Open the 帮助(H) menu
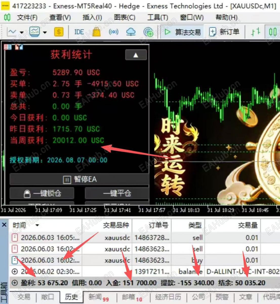 (226, 17)
